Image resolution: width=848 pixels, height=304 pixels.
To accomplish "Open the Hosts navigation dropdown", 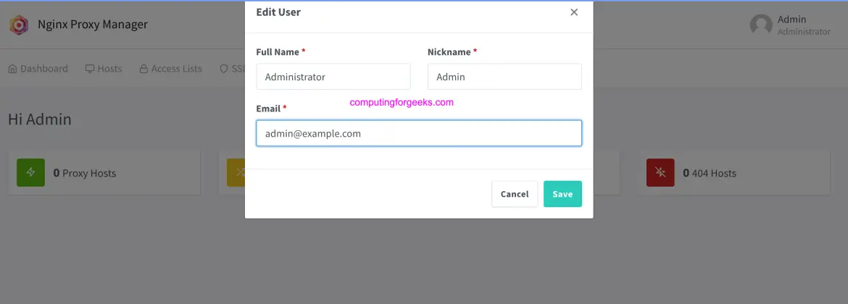I will pyautogui.click(x=104, y=69).
